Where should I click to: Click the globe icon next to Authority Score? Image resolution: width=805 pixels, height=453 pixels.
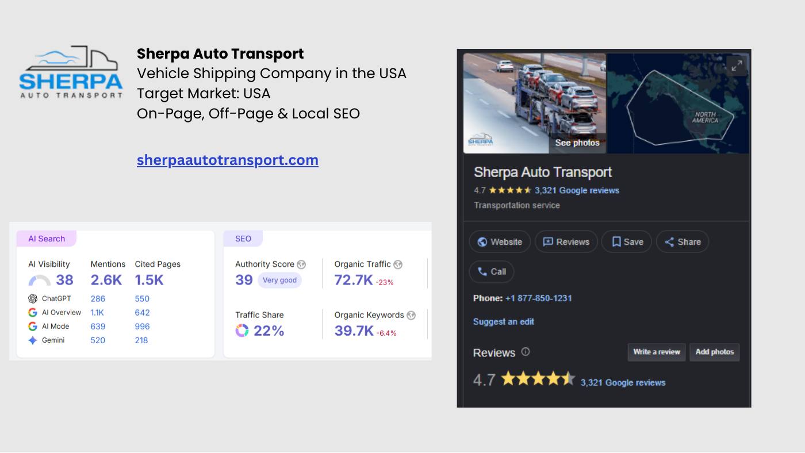(301, 264)
